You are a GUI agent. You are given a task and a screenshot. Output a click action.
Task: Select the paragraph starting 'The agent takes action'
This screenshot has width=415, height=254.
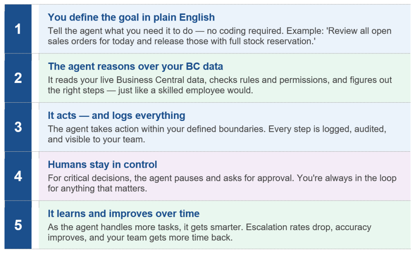point(217,134)
